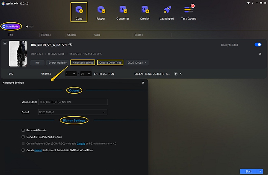Open the Converter module
268x175 pixels.
click(x=123, y=13)
